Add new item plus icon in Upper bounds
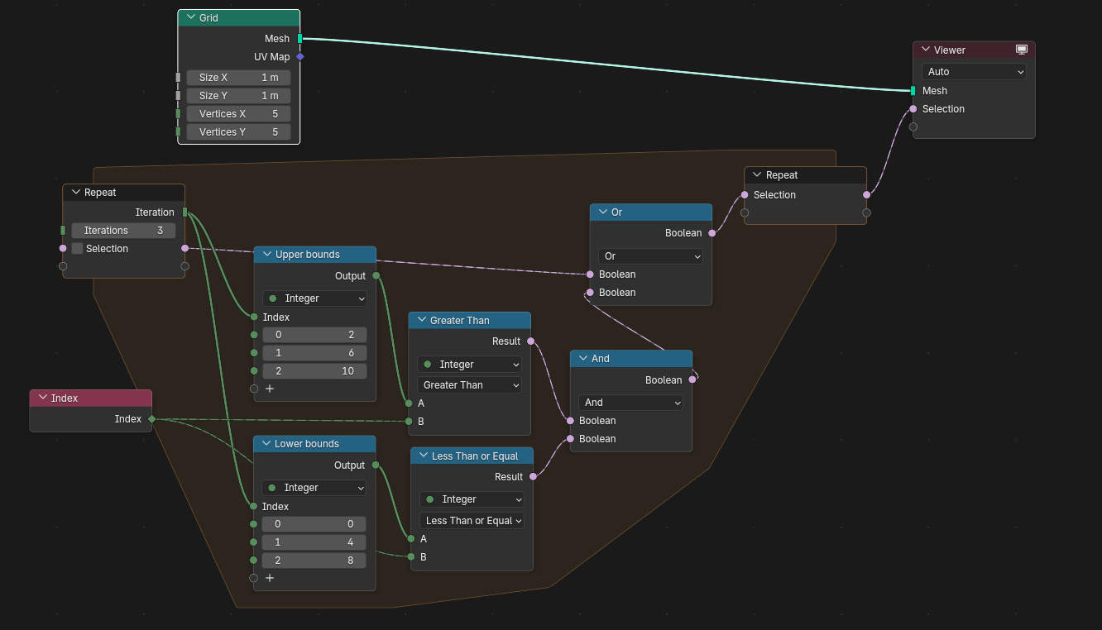Screen dimensions: 1102x630 pyautogui.click(x=270, y=389)
